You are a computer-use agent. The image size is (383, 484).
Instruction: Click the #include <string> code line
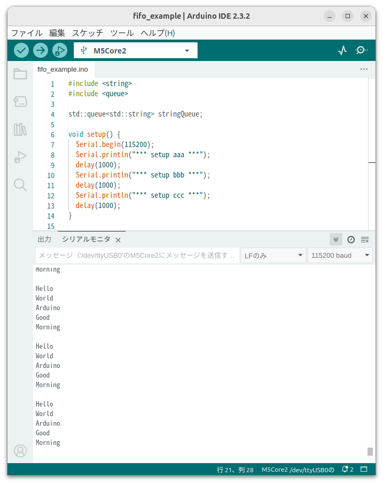pos(100,83)
